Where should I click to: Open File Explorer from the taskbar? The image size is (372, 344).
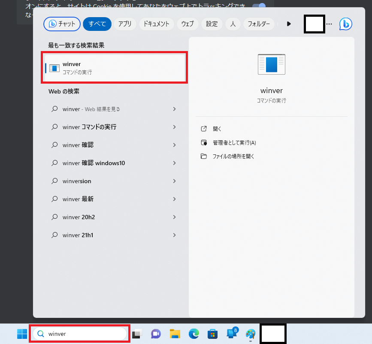[x=175, y=334]
